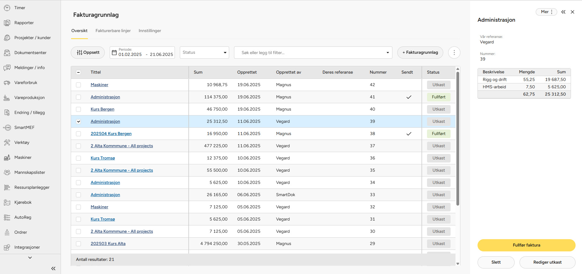Screen dimensions: 582x274
Task: Open the 202504 Kurs Bergen link
Action: [x=111, y=133]
